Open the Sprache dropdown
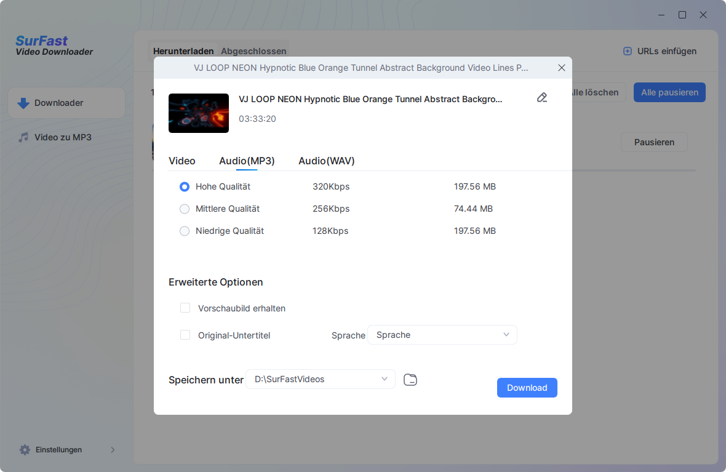Image resolution: width=726 pixels, height=472 pixels. (442, 335)
